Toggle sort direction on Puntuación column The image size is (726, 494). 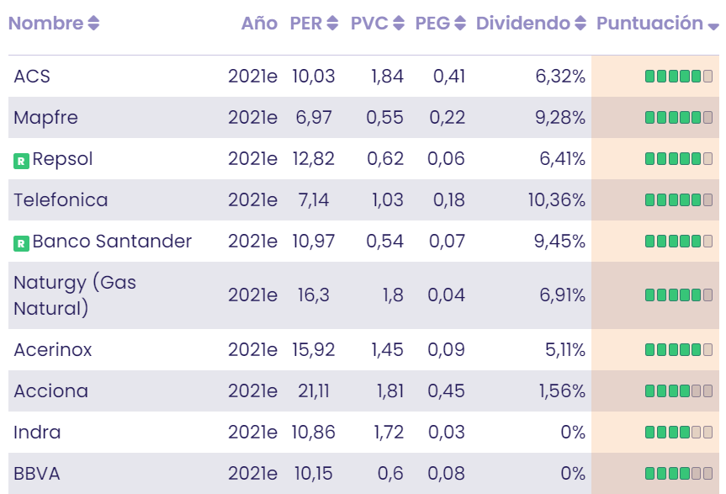coord(713,25)
